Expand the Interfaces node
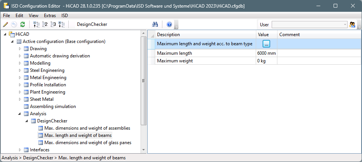 (20, 150)
